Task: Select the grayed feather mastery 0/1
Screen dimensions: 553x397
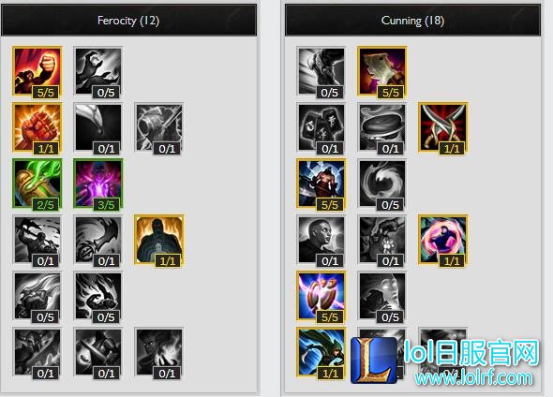Action: click(x=98, y=128)
